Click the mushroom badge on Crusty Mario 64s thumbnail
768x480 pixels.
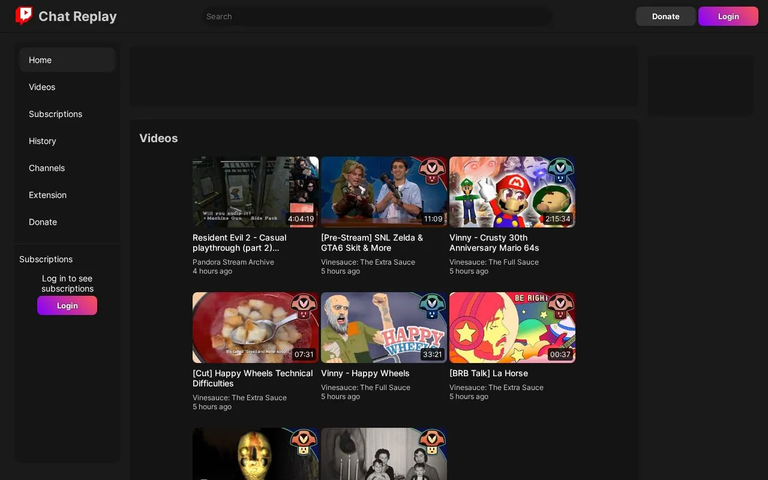point(560,171)
